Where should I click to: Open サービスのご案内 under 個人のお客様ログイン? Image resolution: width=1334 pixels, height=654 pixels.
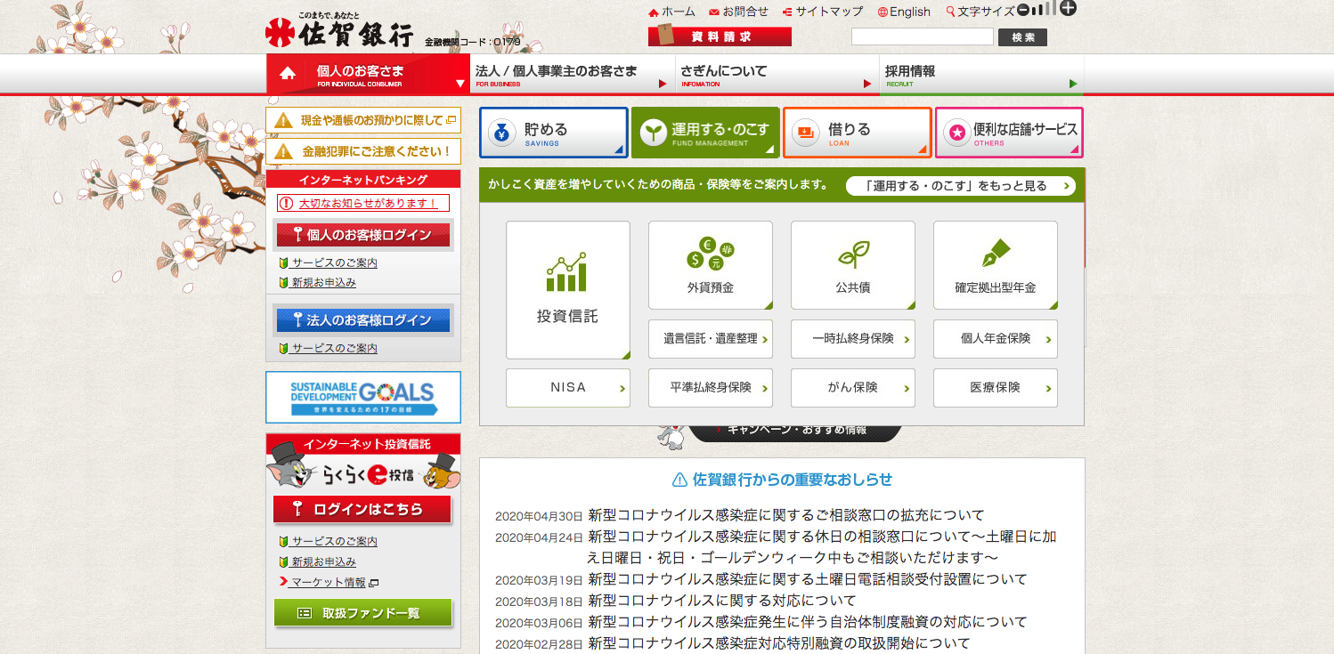(x=334, y=263)
